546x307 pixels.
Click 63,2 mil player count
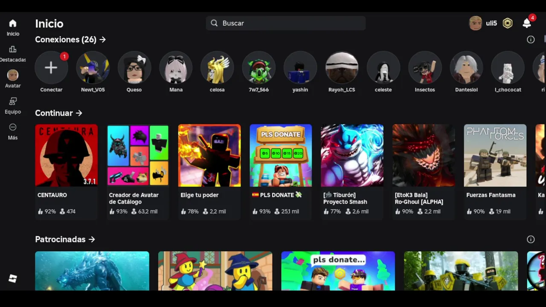[144, 211]
